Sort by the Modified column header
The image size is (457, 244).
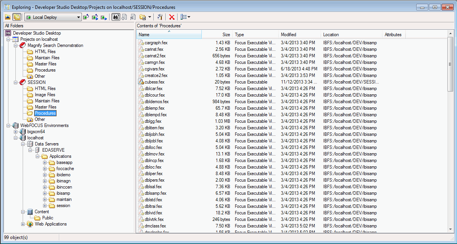pyautogui.click(x=299, y=34)
